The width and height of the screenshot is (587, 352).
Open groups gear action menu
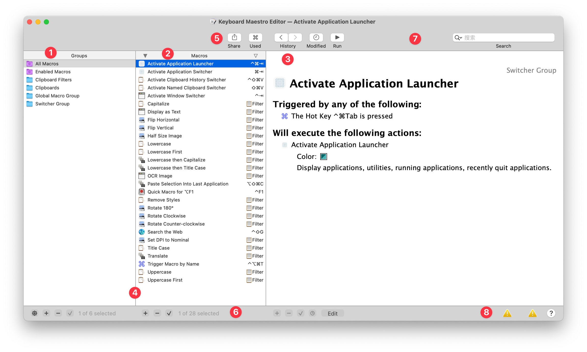(x=34, y=313)
